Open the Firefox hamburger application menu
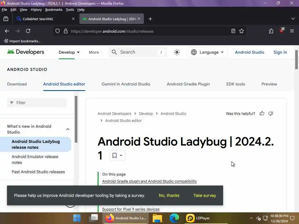Viewport: 299px width, 224px height. tap(292, 31)
